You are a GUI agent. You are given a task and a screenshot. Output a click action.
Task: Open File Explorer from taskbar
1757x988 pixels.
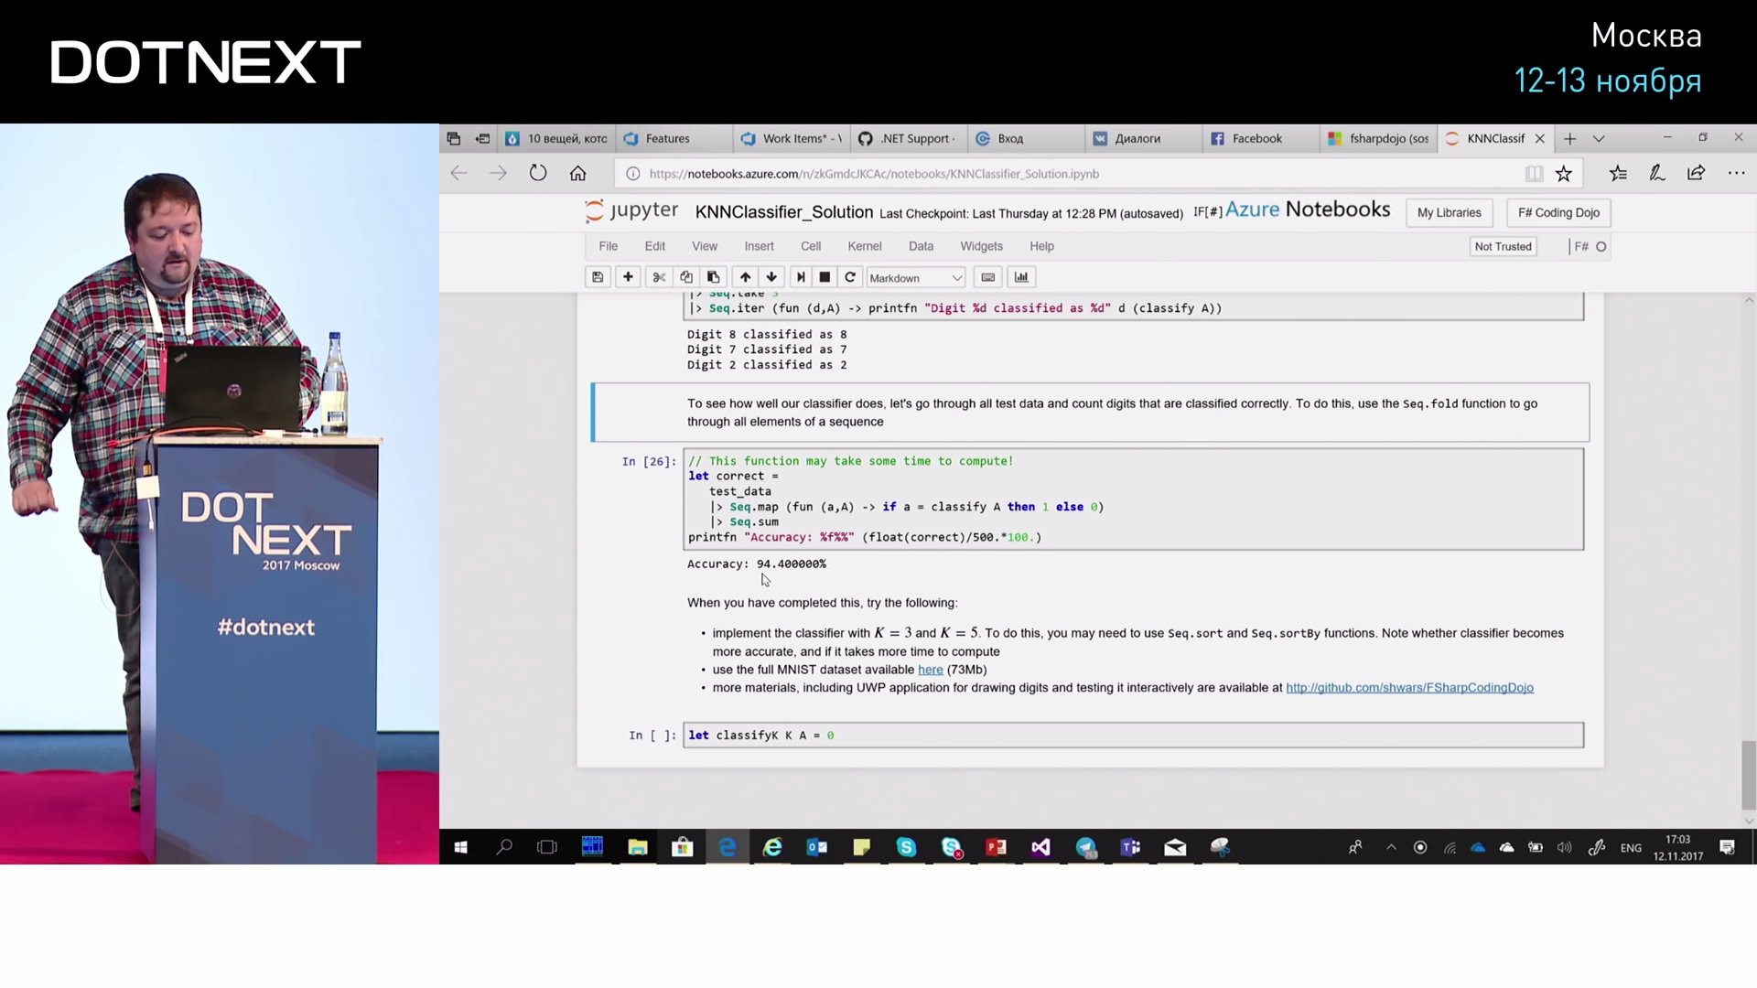[638, 847]
